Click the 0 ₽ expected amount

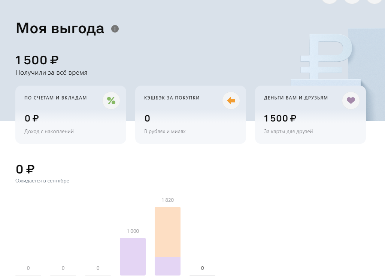(x=25, y=169)
